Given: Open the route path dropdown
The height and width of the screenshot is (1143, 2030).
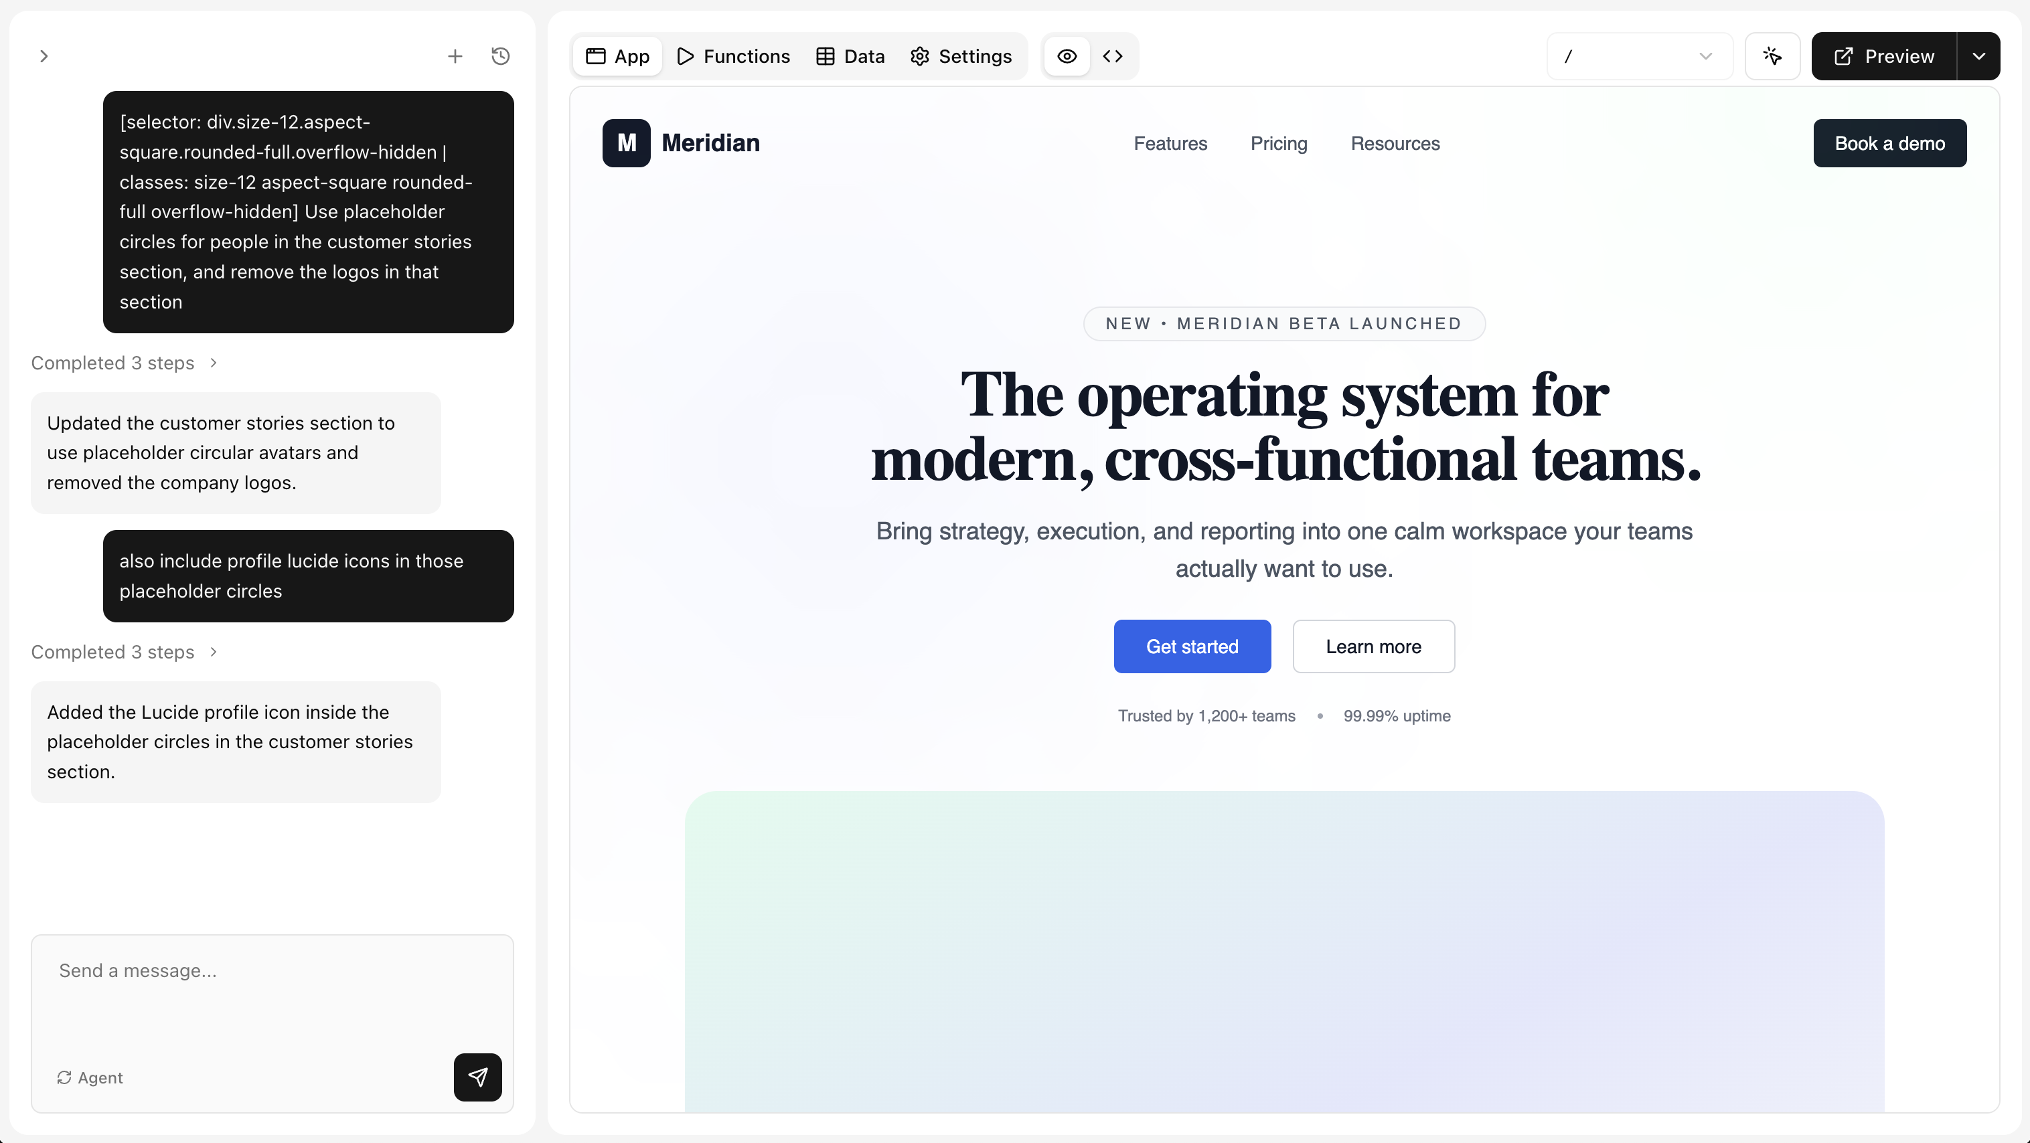Looking at the screenshot, I should (1639, 56).
